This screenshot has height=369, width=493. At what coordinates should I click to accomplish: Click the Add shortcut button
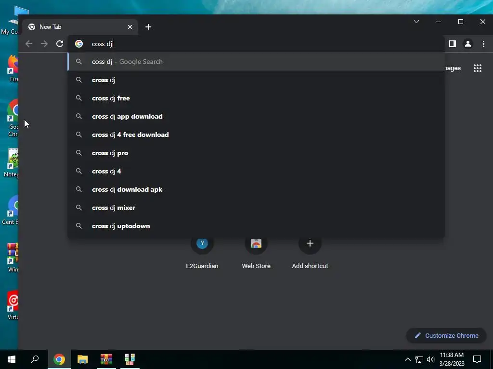310,253
